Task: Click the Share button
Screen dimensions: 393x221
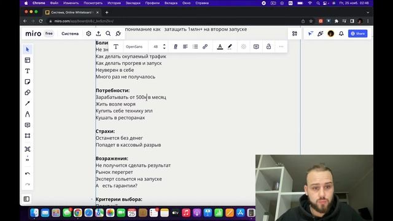Action: (x=357, y=34)
